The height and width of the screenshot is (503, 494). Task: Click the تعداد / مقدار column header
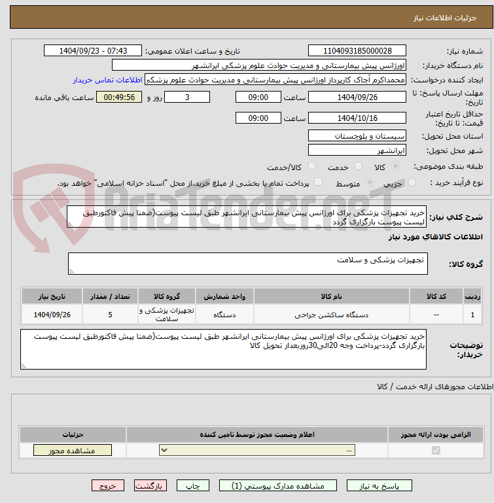(x=110, y=296)
